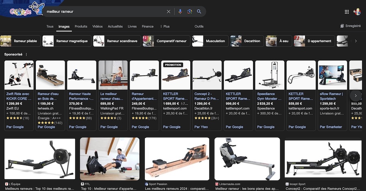Clear the search box text
Viewport: 366px width, 191px height.
[169, 11]
